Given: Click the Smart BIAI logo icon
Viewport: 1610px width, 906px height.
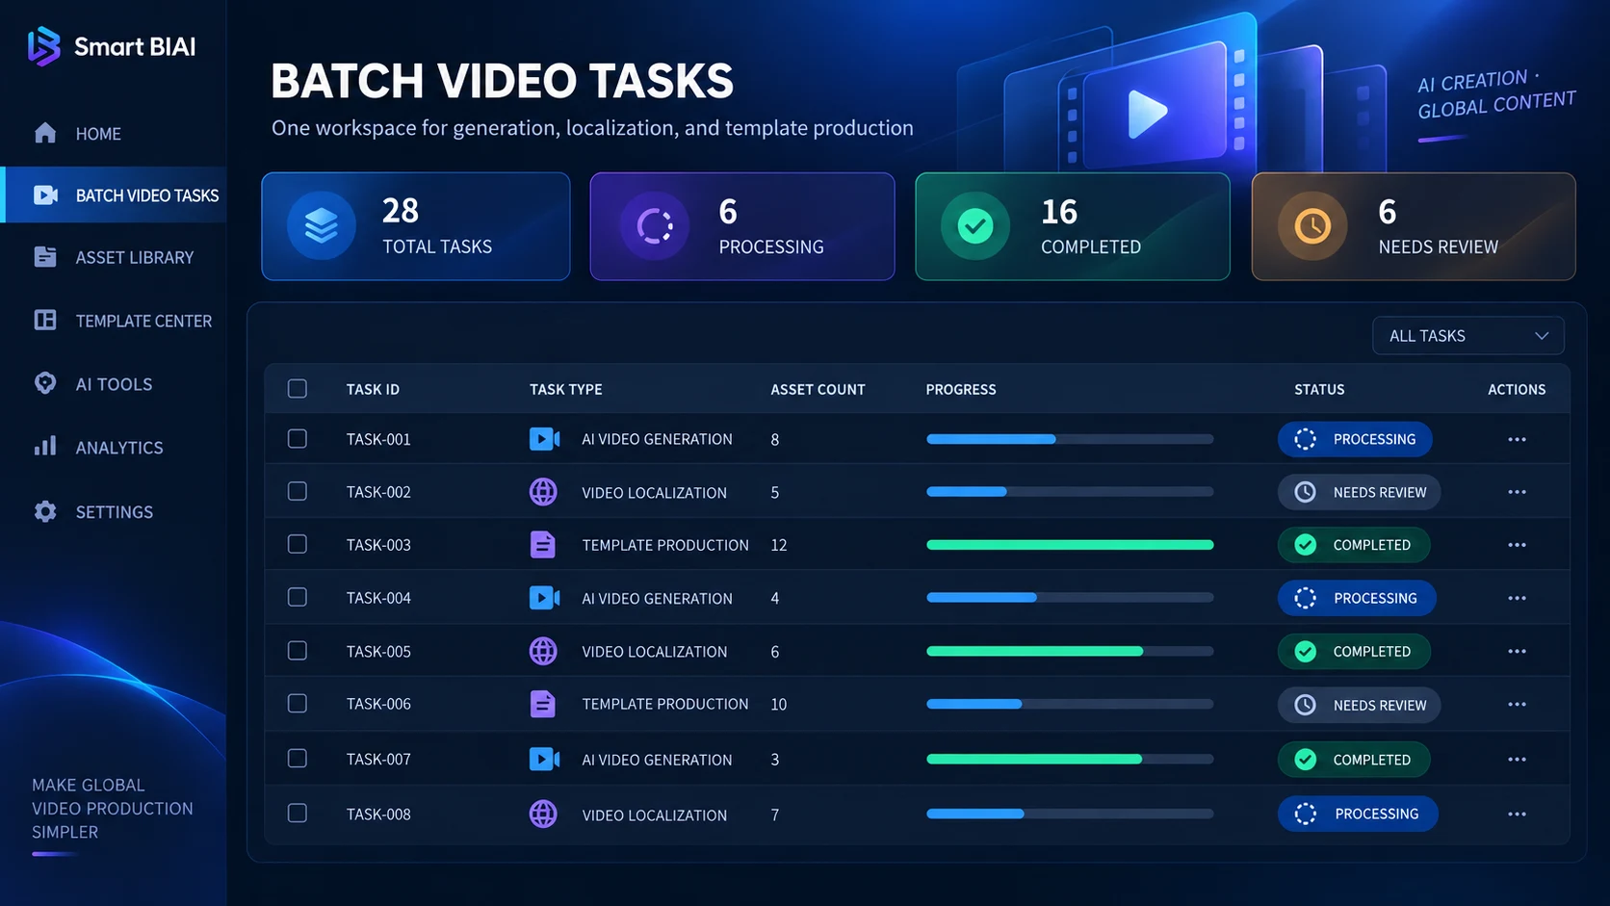Looking at the screenshot, I should pyautogui.click(x=44, y=46).
